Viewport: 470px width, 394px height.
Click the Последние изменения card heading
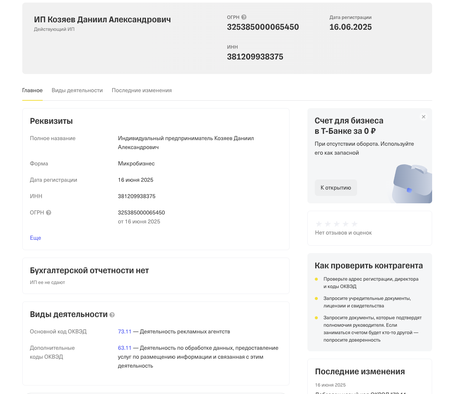pyautogui.click(x=360, y=372)
